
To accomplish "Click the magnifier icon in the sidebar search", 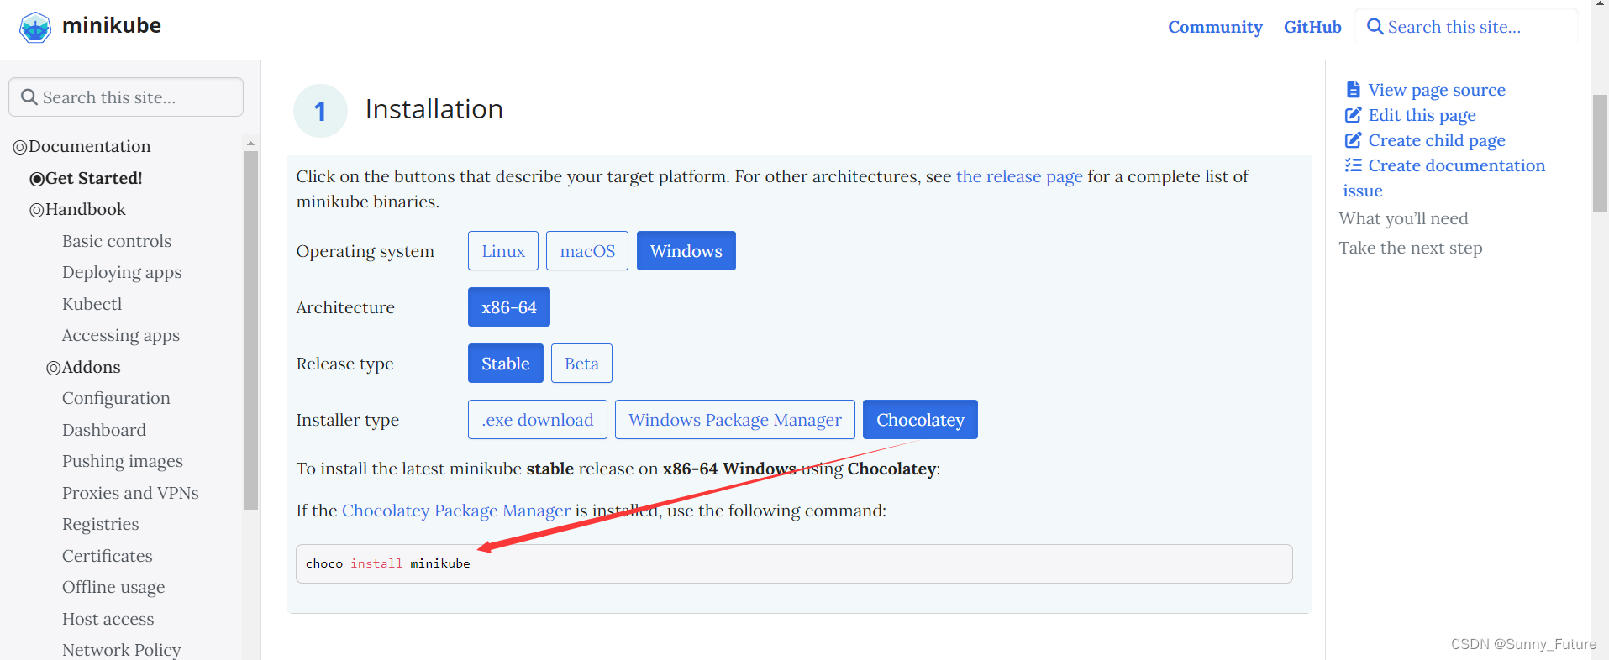I will click(29, 97).
